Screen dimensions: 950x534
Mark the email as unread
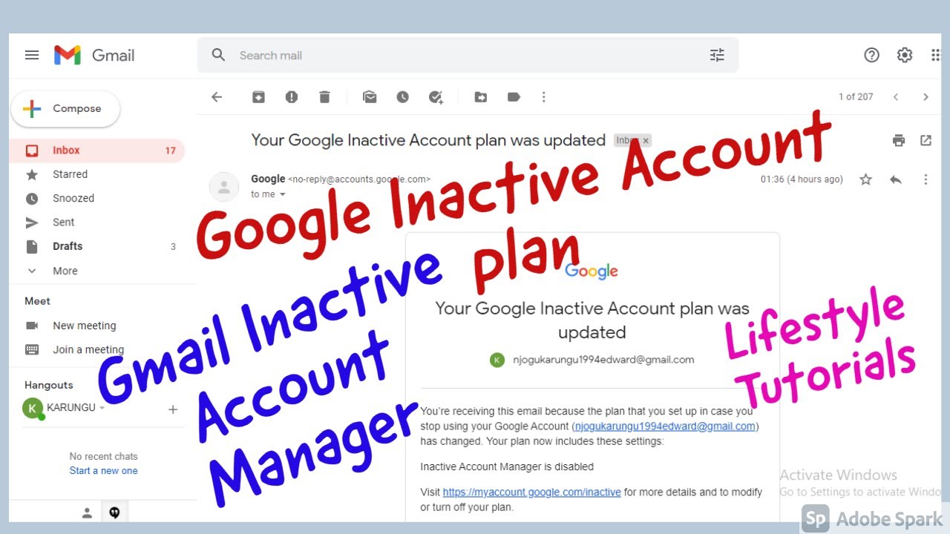[x=370, y=97]
